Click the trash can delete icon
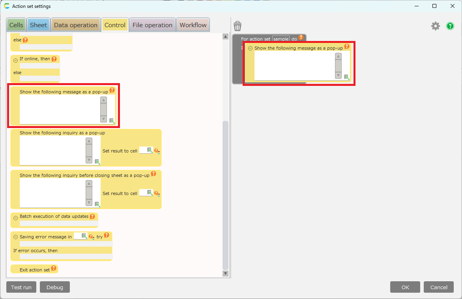462x299 pixels. pos(238,26)
